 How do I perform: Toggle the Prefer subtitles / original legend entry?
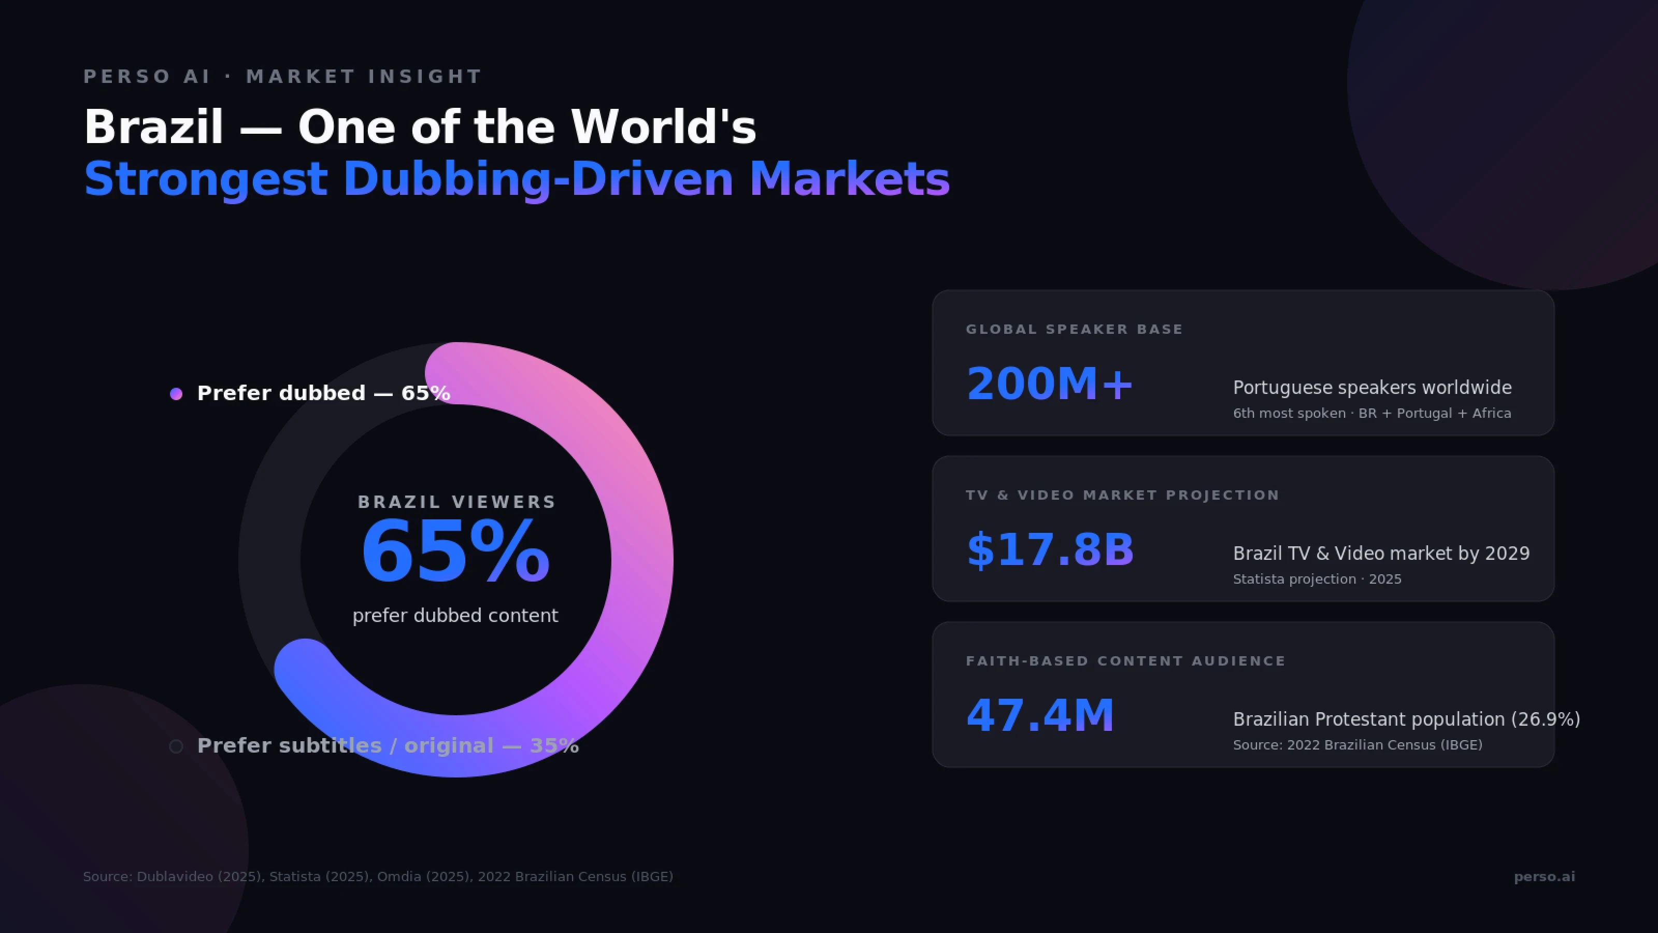point(388,746)
